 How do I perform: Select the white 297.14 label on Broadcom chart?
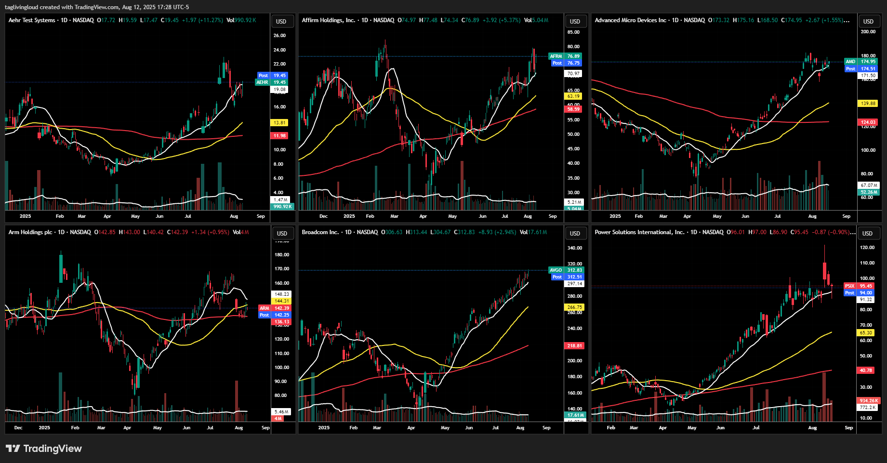pos(575,284)
